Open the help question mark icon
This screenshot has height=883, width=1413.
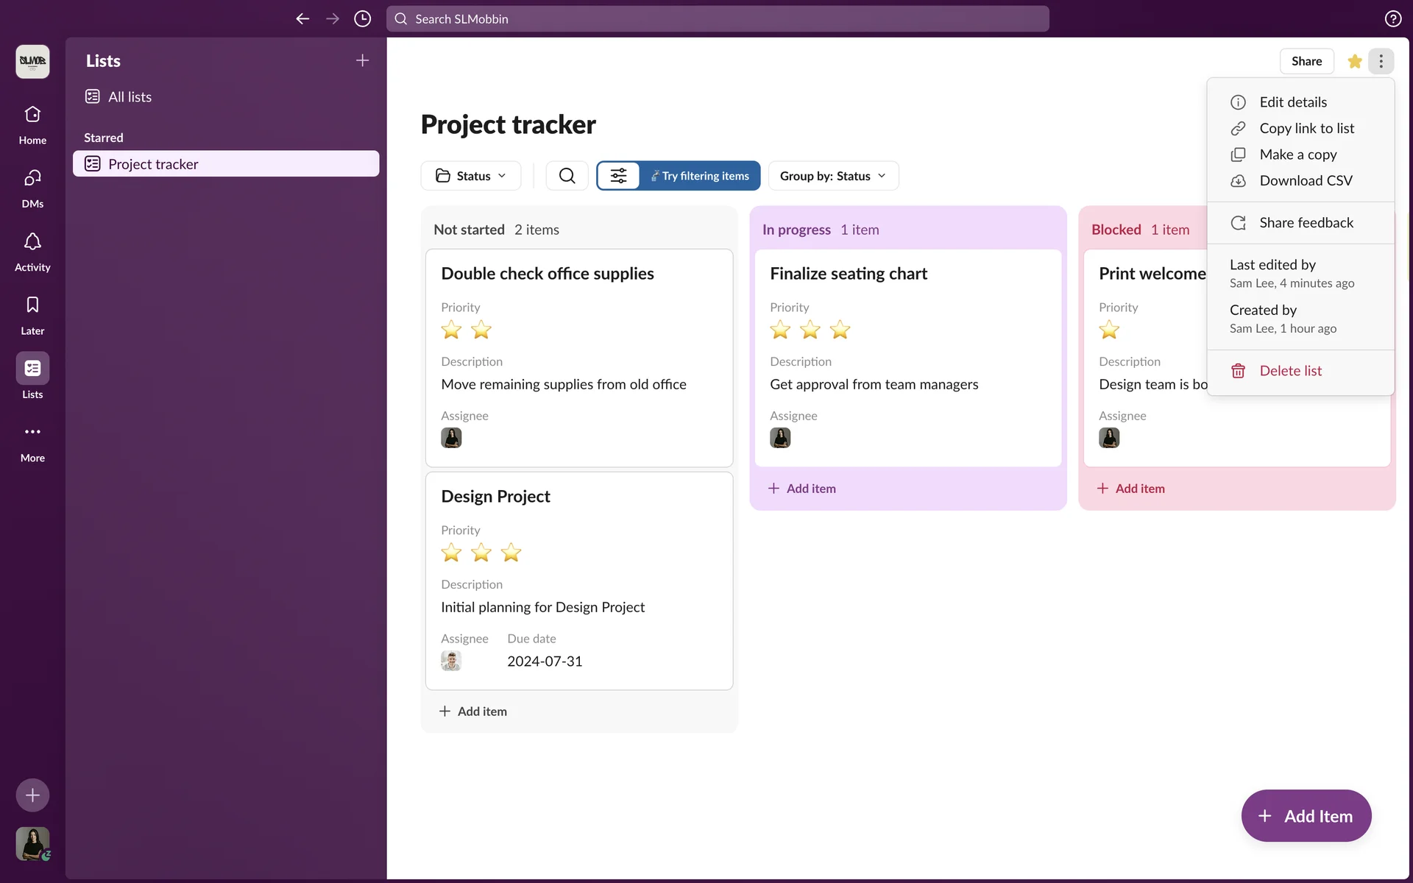tap(1392, 19)
